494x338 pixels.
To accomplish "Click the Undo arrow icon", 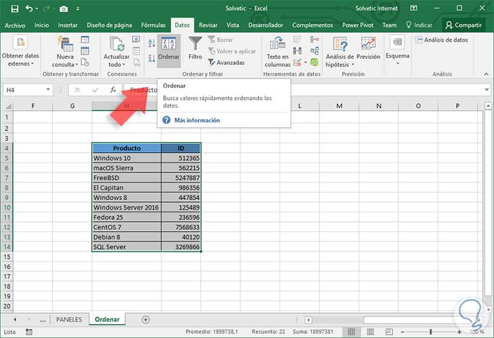I will tap(29, 9).
